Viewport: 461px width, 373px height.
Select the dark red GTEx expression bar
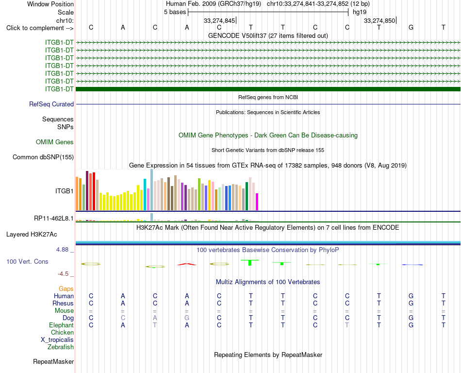[87, 190]
